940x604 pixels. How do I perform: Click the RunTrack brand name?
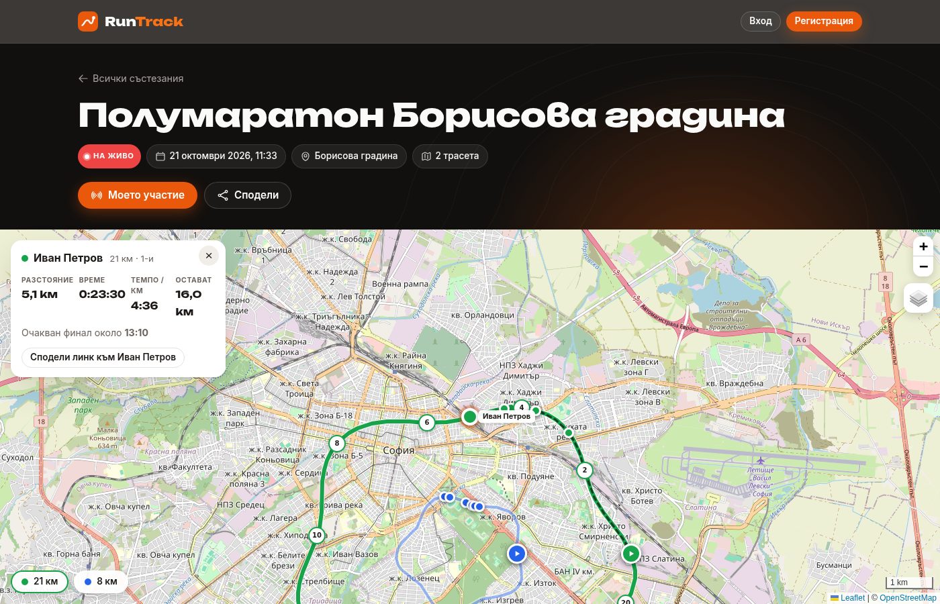(x=144, y=21)
